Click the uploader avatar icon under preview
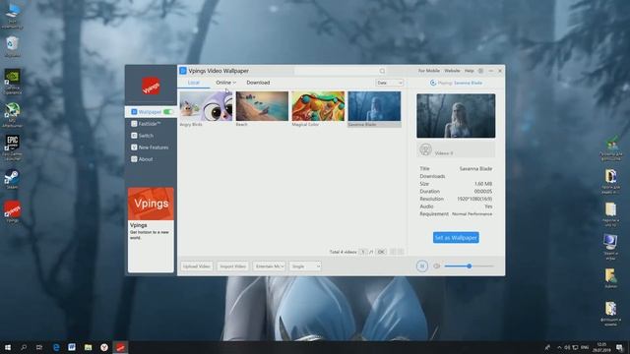This screenshot has height=354, width=630. click(x=425, y=149)
